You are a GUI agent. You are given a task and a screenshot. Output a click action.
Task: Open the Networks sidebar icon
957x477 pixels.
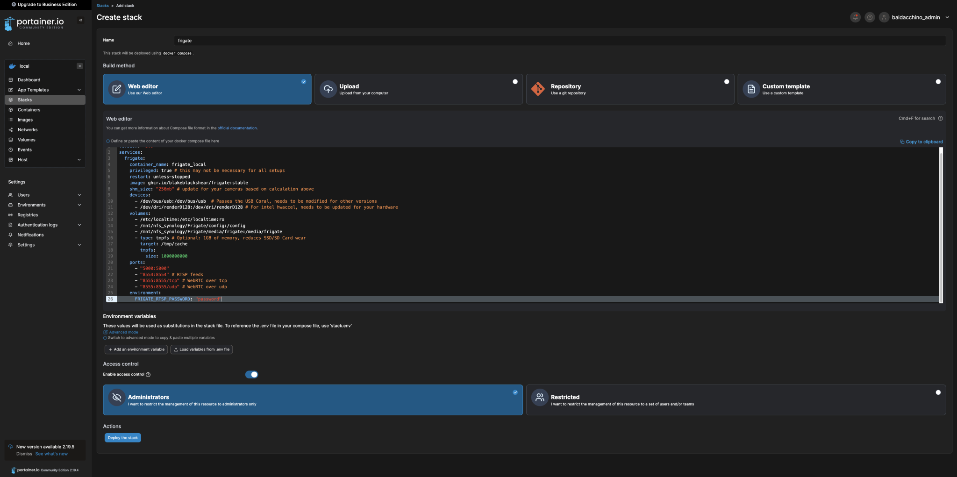(x=11, y=129)
